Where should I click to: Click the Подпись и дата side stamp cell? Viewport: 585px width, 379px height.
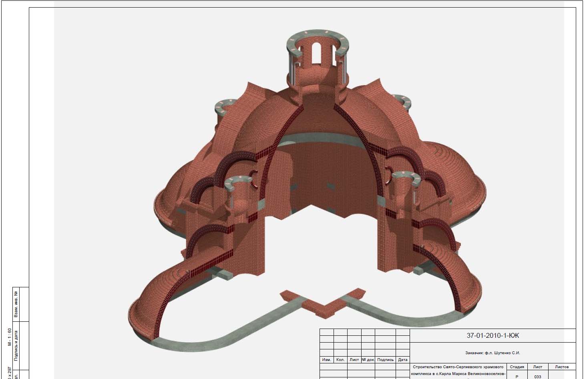pos(16,344)
